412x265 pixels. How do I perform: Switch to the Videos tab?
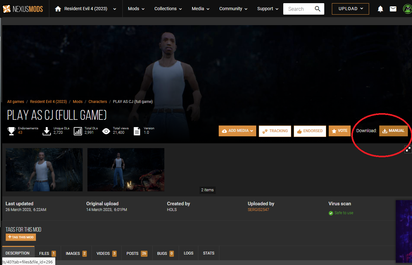(106, 253)
